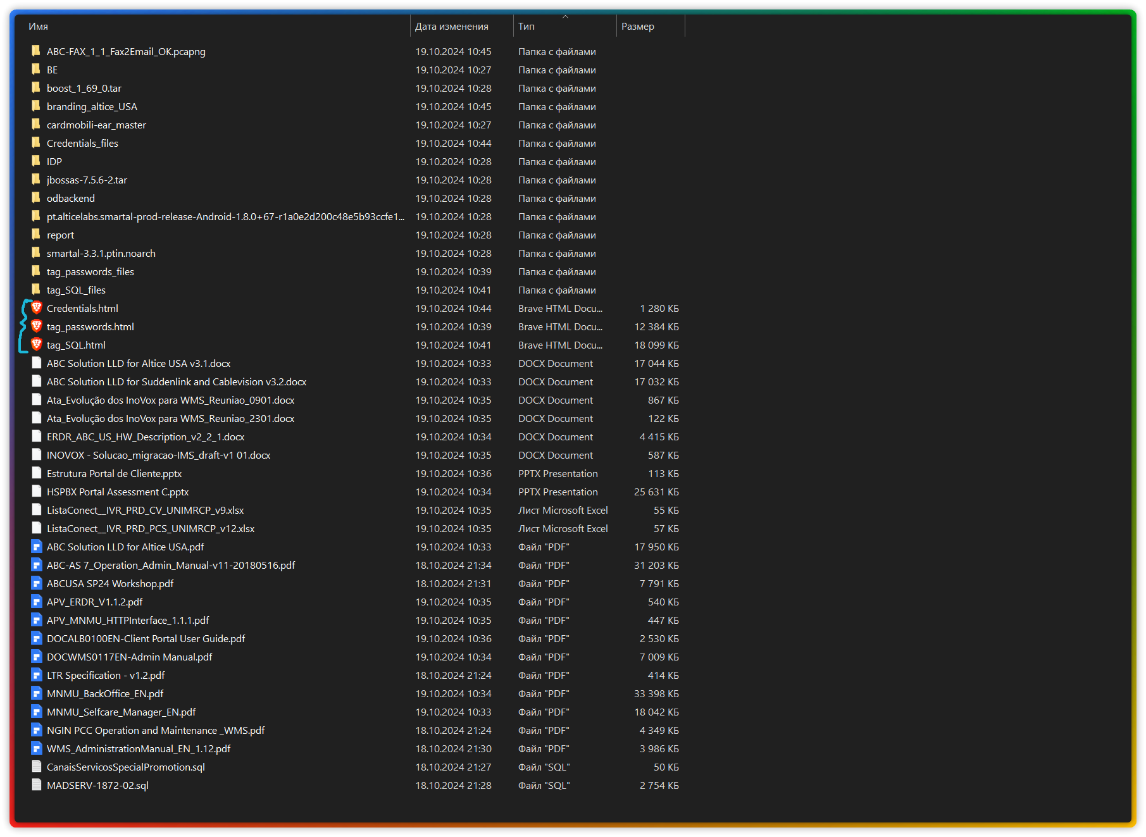Select the tag_SQL_files folder icon
The height and width of the screenshot is (837, 1146).
point(36,290)
